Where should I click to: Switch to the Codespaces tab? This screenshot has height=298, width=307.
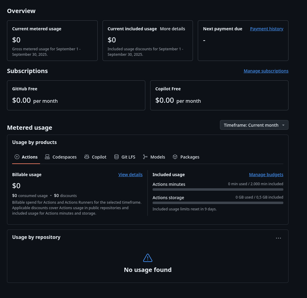tap(64, 157)
